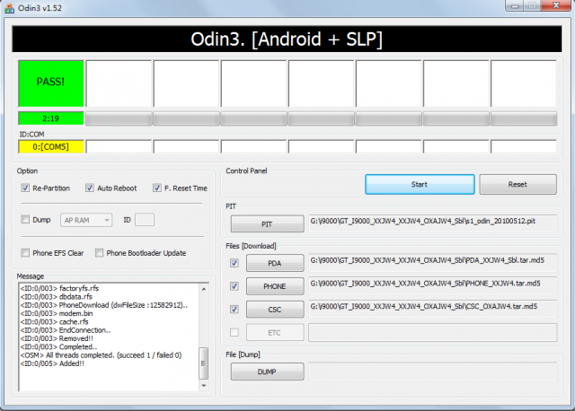The image size is (575, 411).
Task: Uncheck the CSC file checkbox
Action: [x=234, y=310]
